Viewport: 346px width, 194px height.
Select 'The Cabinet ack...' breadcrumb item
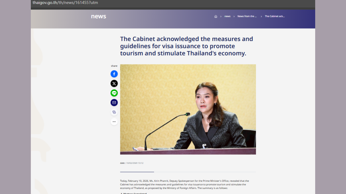tap(275, 16)
